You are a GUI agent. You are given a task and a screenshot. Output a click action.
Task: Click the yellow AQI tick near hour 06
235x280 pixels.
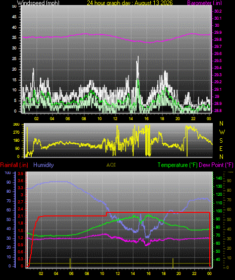(70, 263)
